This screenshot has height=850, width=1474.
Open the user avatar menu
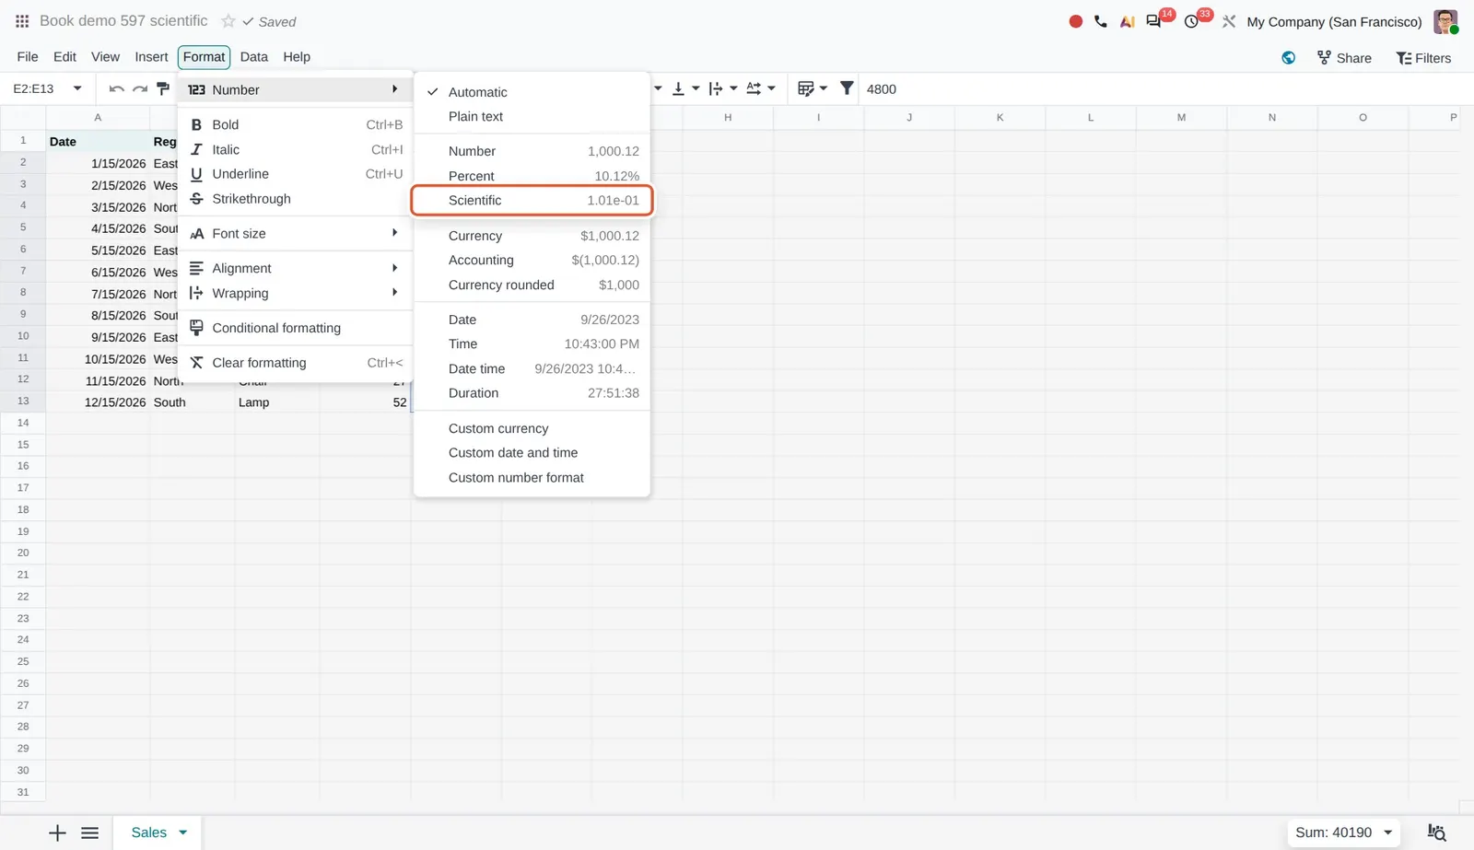click(x=1445, y=21)
